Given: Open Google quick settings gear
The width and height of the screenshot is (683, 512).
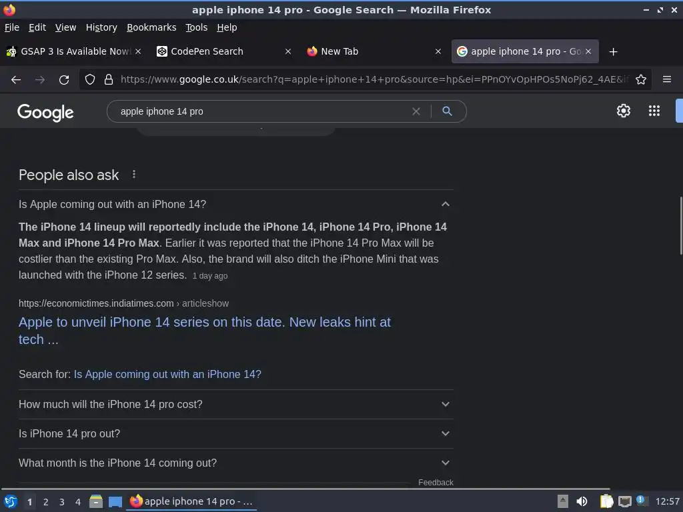Looking at the screenshot, I should tap(624, 111).
